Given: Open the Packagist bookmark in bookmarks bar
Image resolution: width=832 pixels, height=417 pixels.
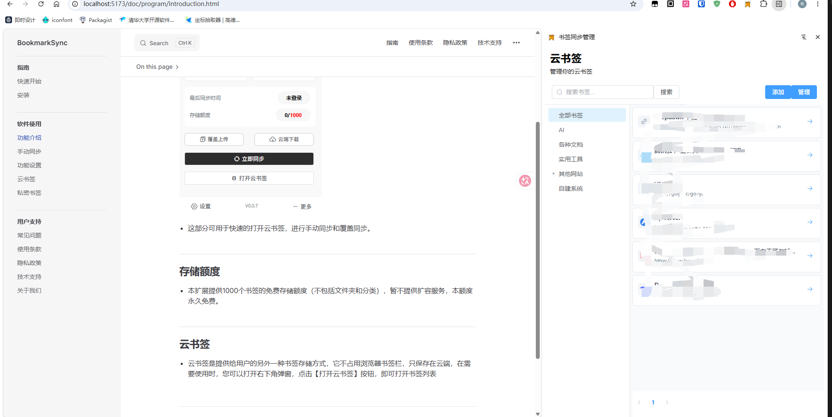Looking at the screenshot, I should (96, 20).
